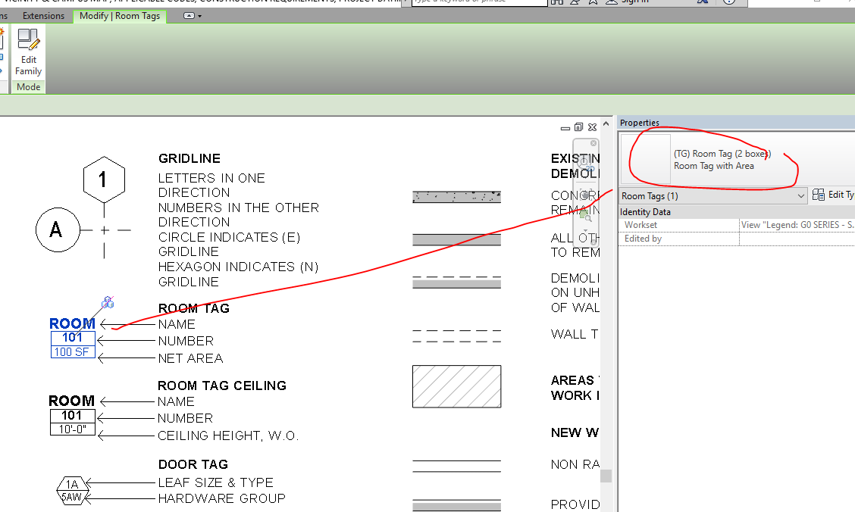Switch to the Extensions ribbon tab
Screen dimensions: 855x512
(43, 15)
